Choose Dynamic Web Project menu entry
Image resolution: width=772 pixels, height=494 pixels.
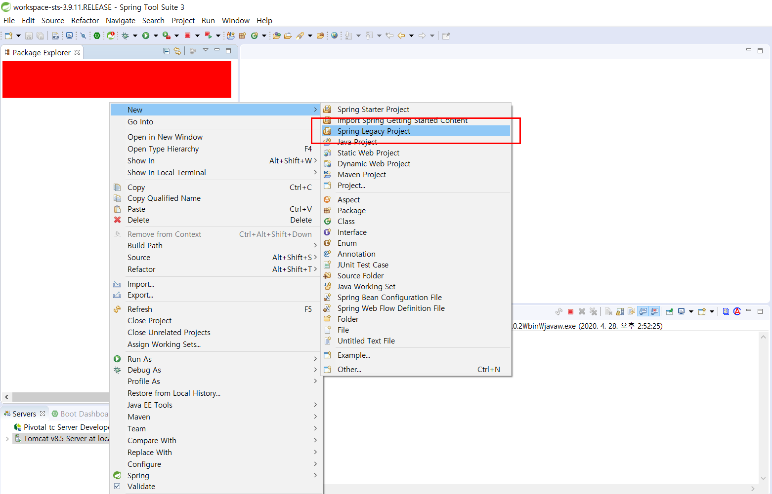point(416,164)
